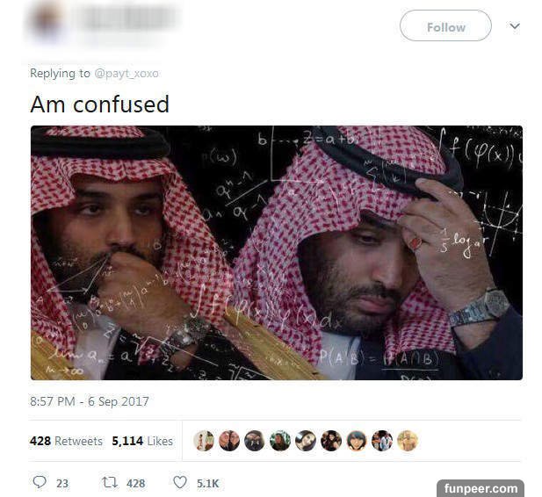Viewport: 542px width, 497px height.
Task: Open the 5,114 Likes list
Action: (142, 441)
